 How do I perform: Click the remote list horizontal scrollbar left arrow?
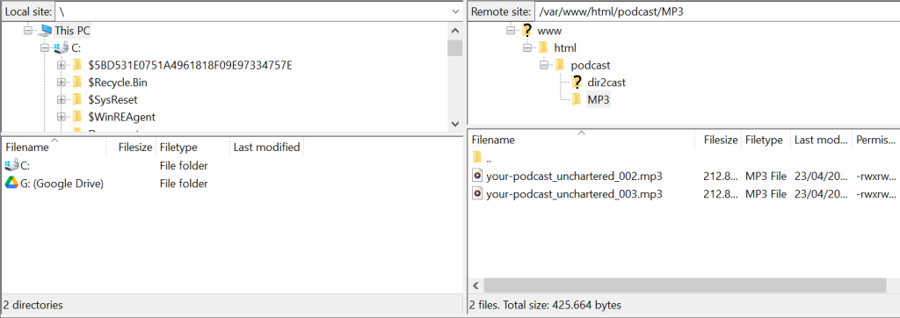[x=475, y=285]
